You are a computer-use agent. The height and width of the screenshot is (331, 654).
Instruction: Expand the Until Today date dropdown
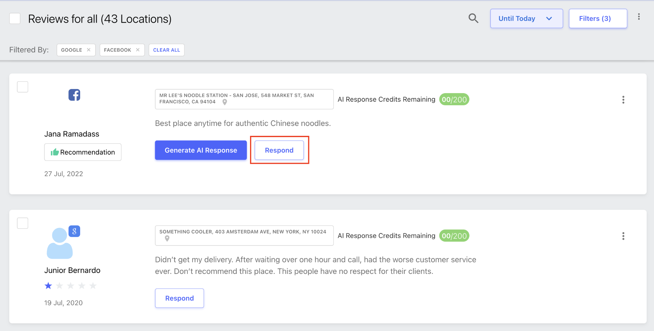(x=526, y=18)
